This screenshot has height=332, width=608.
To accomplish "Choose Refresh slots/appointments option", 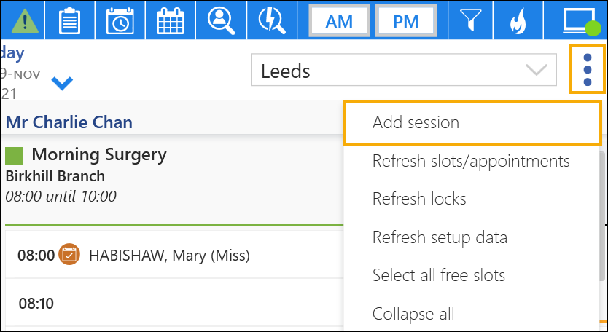I will [471, 160].
